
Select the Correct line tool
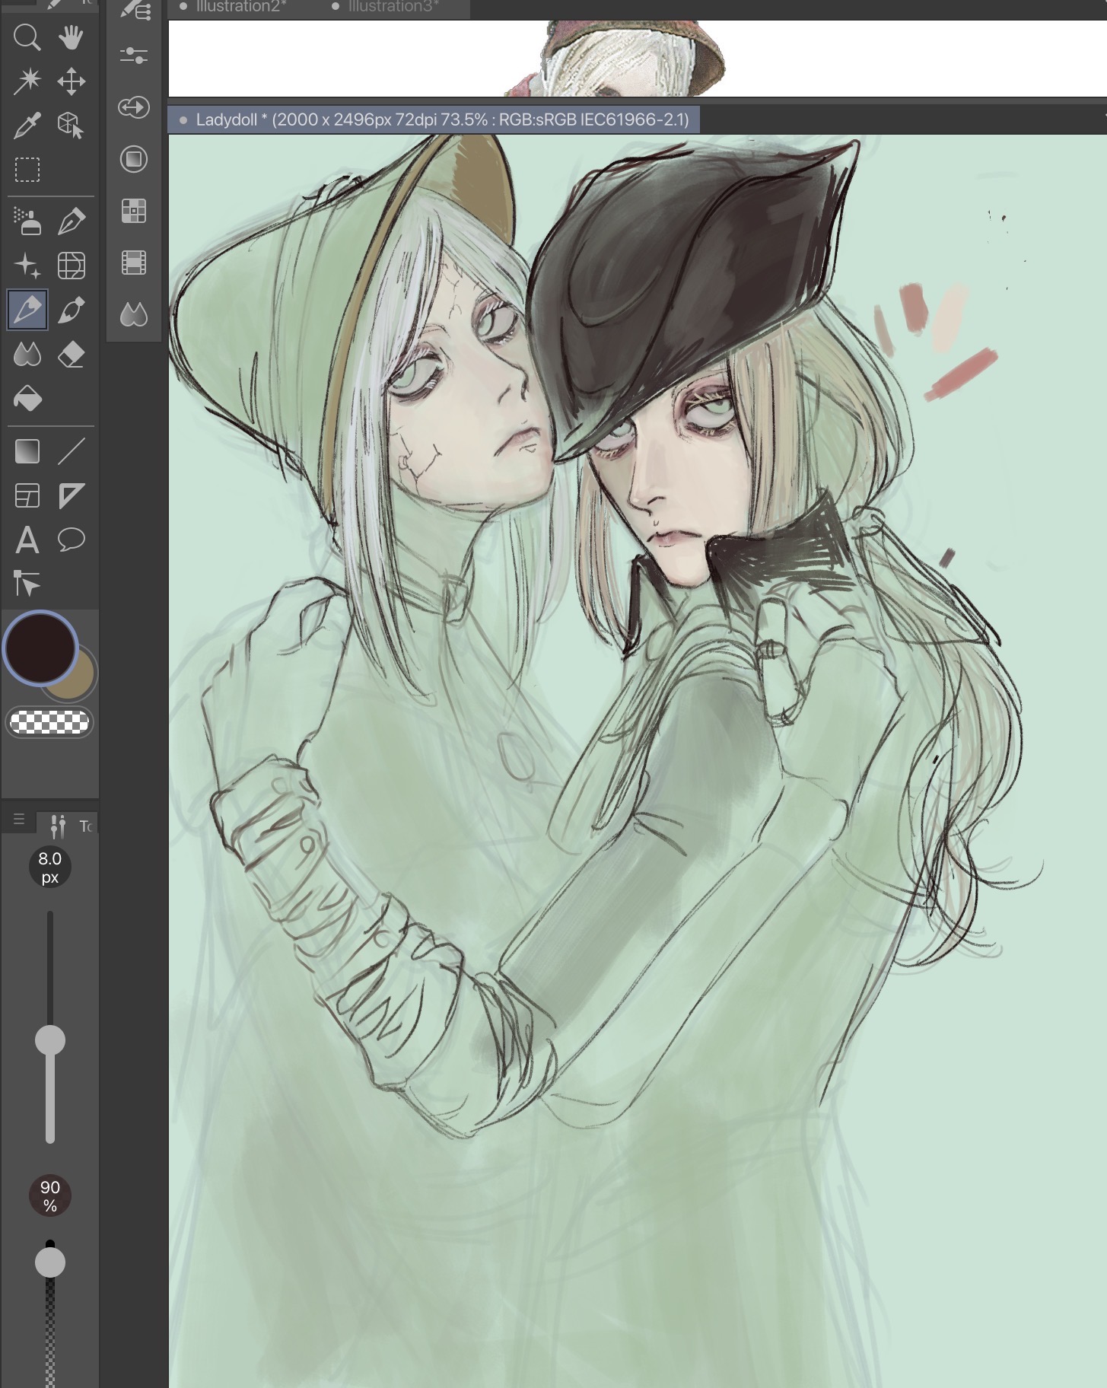pyautogui.click(x=27, y=584)
